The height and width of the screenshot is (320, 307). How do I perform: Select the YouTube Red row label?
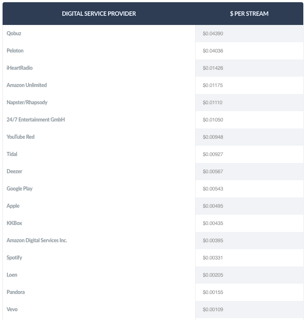pyautogui.click(x=21, y=137)
